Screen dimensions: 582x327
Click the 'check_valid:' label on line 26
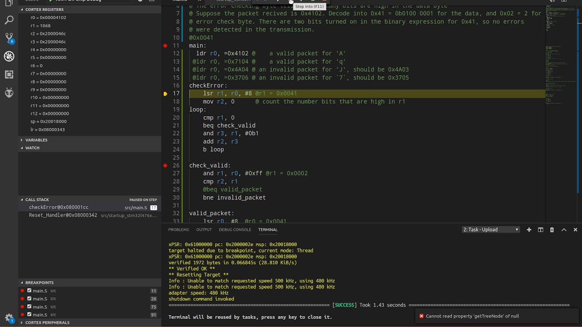[x=210, y=165]
